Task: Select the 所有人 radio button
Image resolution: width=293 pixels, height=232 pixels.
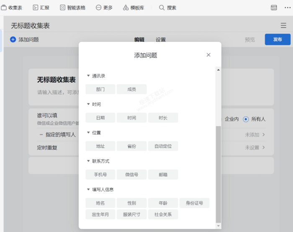Action: pyautogui.click(x=246, y=119)
